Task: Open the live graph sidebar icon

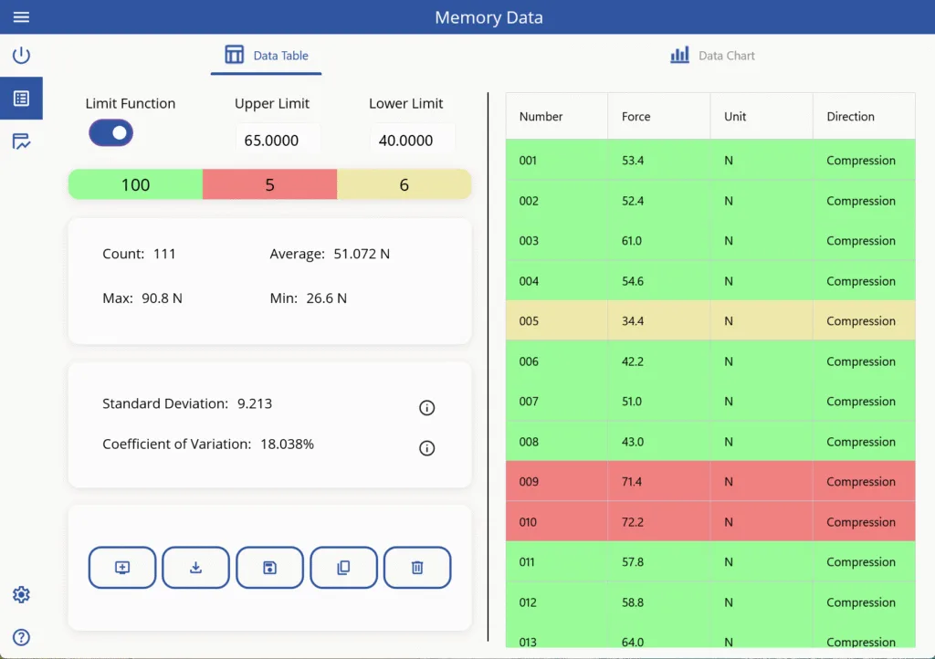Action: coord(21,141)
